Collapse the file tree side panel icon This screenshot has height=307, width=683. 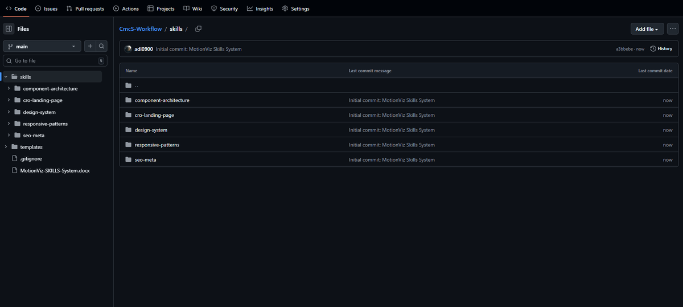pos(9,28)
